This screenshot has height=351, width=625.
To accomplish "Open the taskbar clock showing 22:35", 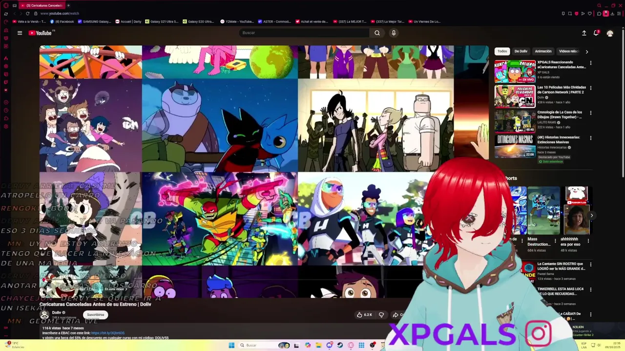I will pos(612,345).
